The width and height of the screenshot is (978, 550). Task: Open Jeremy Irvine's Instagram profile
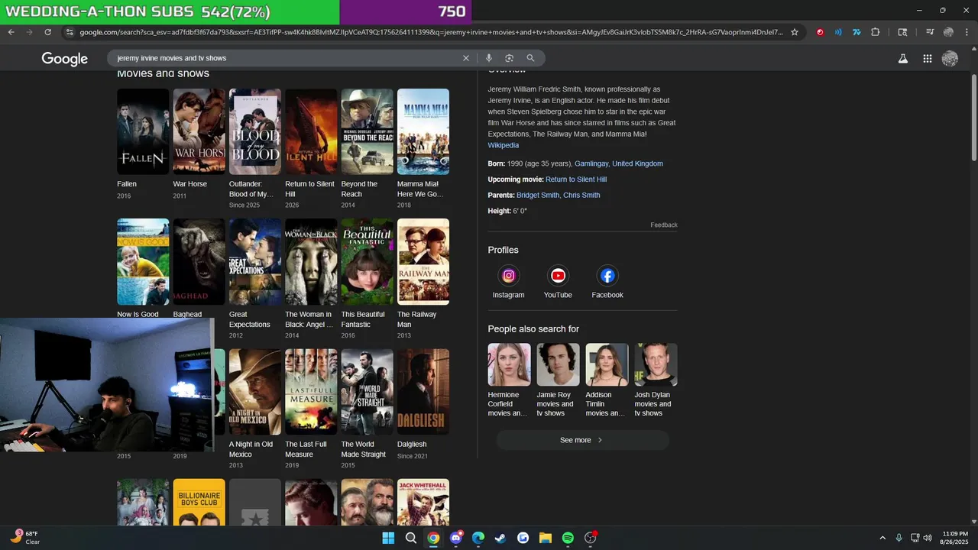[x=509, y=282]
